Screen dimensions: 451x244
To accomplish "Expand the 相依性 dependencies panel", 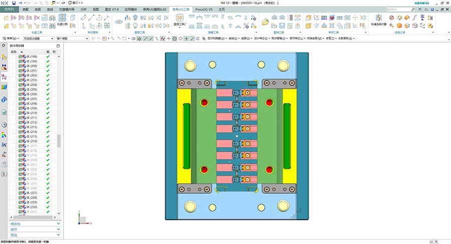I will (x=35, y=224).
